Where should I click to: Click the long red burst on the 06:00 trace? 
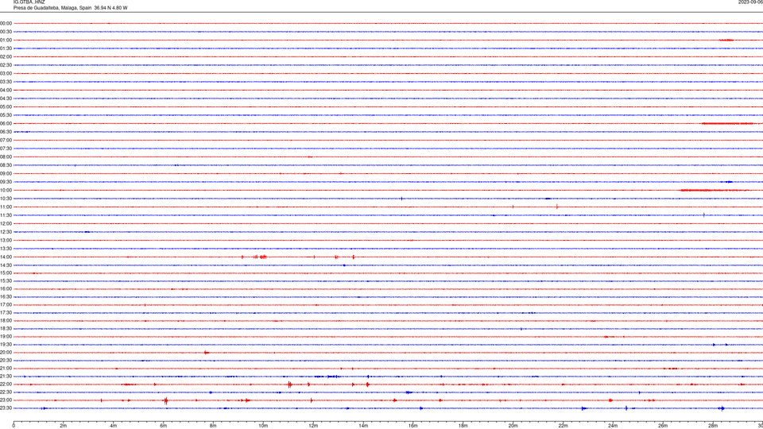click(x=727, y=124)
